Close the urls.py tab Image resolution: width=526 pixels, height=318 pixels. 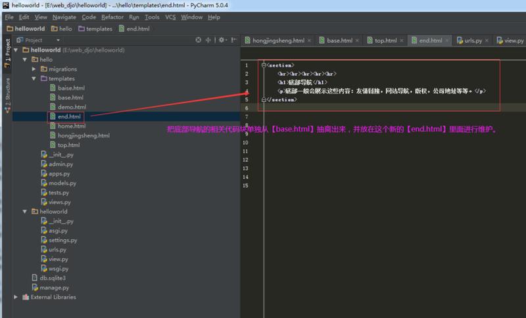pos(487,41)
